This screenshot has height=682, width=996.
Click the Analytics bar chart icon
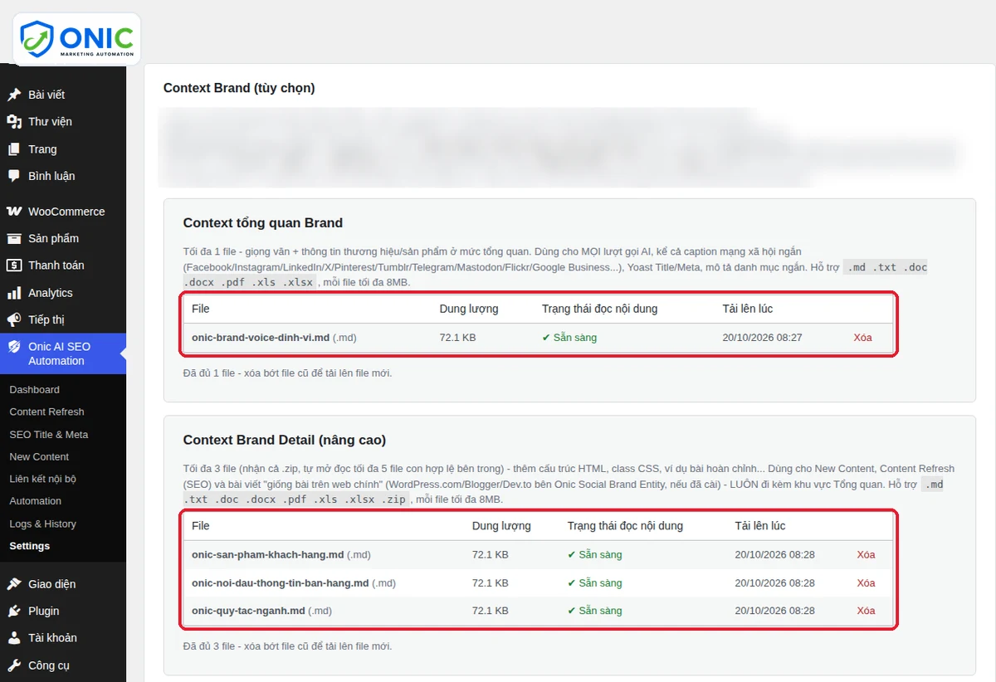pyautogui.click(x=14, y=293)
